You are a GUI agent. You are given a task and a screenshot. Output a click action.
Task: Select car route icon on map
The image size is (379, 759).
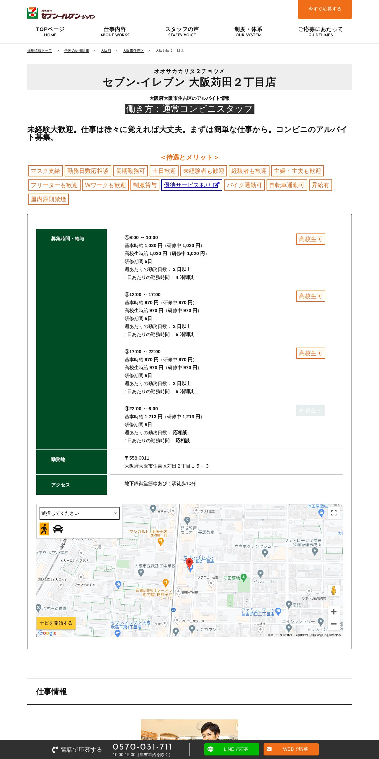58,529
